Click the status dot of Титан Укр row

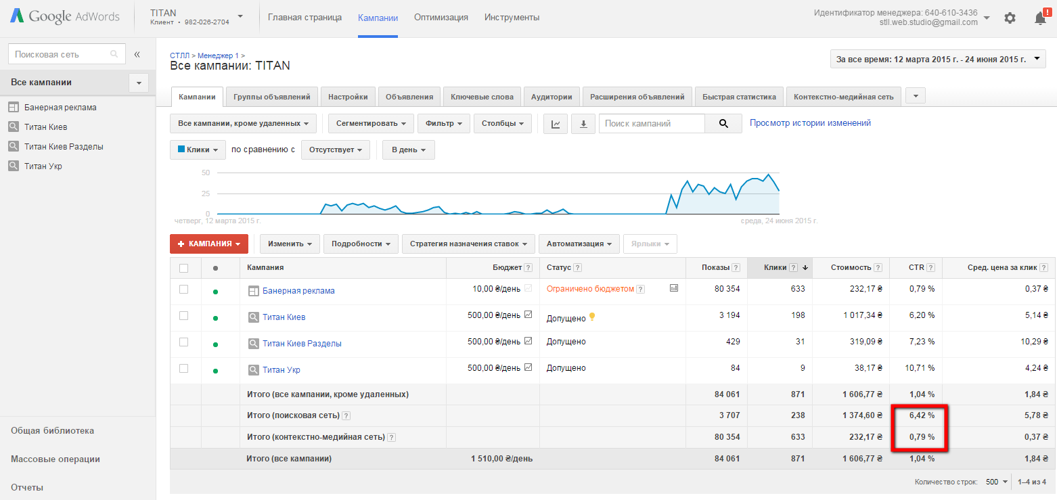pos(215,371)
